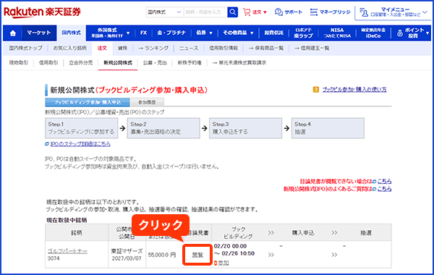Switch to 参加履歴 tab
The height and width of the screenshot is (275, 434).
(x=147, y=102)
